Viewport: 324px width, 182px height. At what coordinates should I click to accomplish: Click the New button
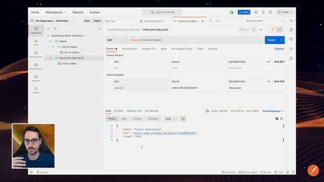[87, 21]
